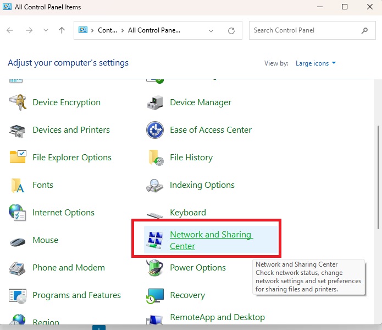Click the Mouse icon
This screenshot has height=330, width=382.
pyautogui.click(x=18, y=241)
